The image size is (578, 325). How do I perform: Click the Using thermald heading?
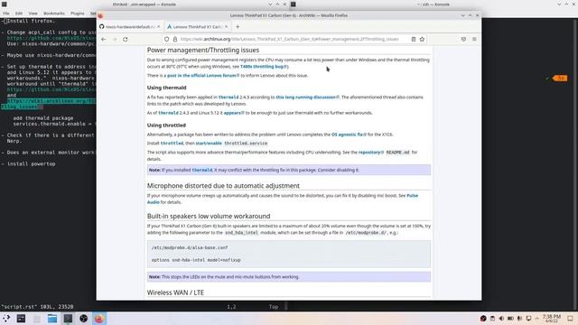click(x=166, y=88)
